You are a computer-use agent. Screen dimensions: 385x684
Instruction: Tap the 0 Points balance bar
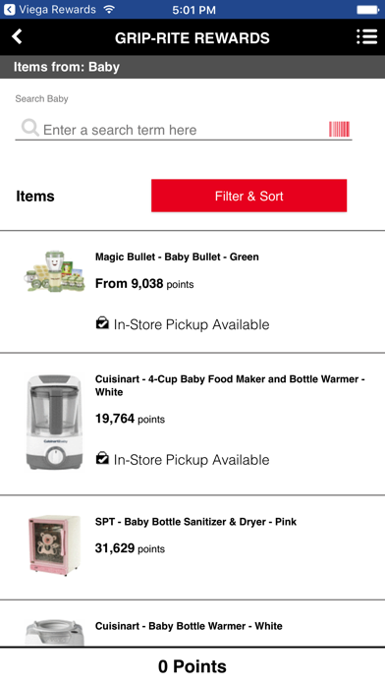click(192, 666)
